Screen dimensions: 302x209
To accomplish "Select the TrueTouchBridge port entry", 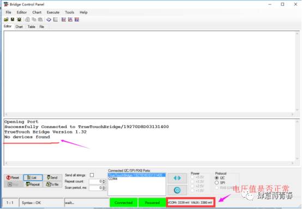I will pos(136,175).
